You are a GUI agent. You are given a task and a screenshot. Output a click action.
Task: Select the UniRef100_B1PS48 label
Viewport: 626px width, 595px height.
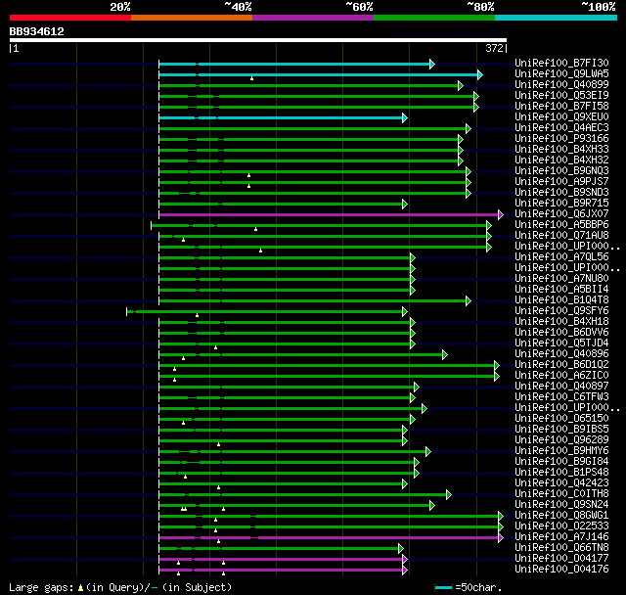pos(561,473)
